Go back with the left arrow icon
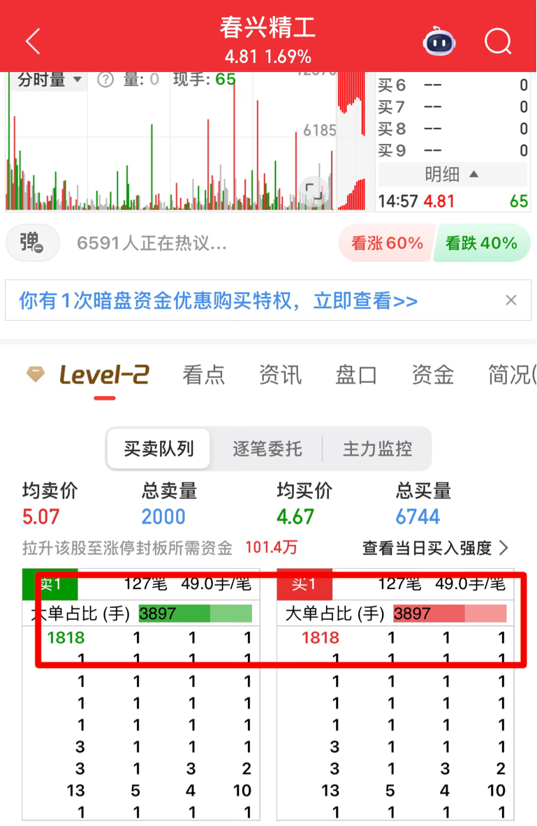This screenshot has height=826, width=537. [x=33, y=42]
